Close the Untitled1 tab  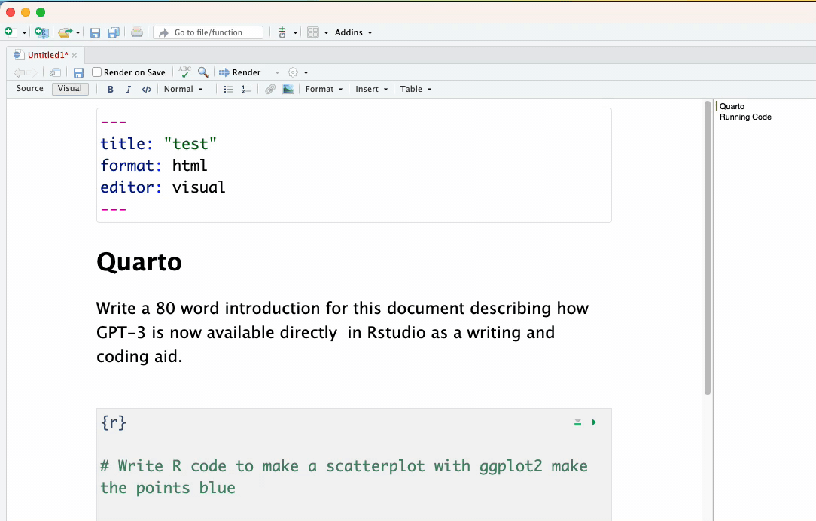(75, 55)
